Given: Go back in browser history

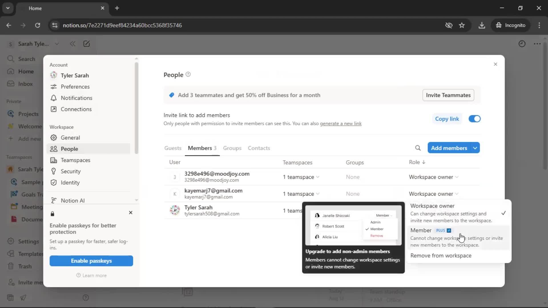Looking at the screenshot, I should click(9, 25).
